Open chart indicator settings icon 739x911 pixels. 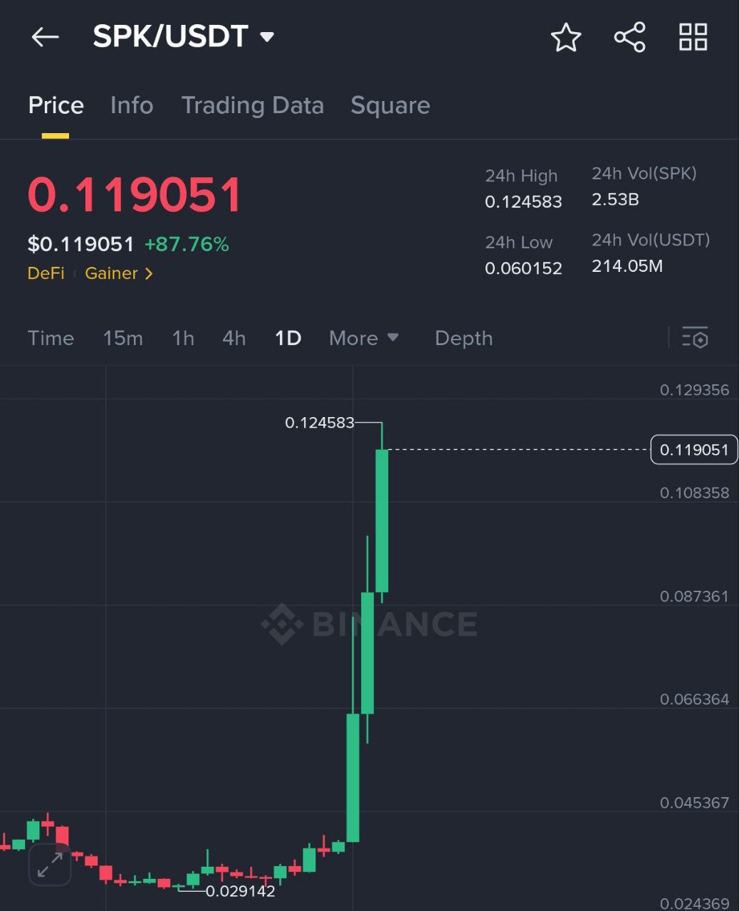tap(695, 337)
